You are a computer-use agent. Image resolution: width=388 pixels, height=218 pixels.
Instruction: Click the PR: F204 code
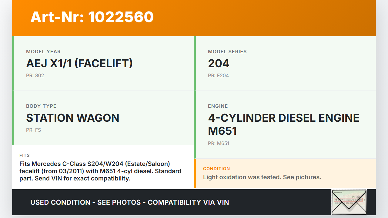[218, 75]
